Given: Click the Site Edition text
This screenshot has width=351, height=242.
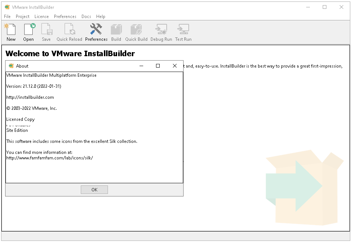Looking at the screenshot, I should [x=17, y=130].
